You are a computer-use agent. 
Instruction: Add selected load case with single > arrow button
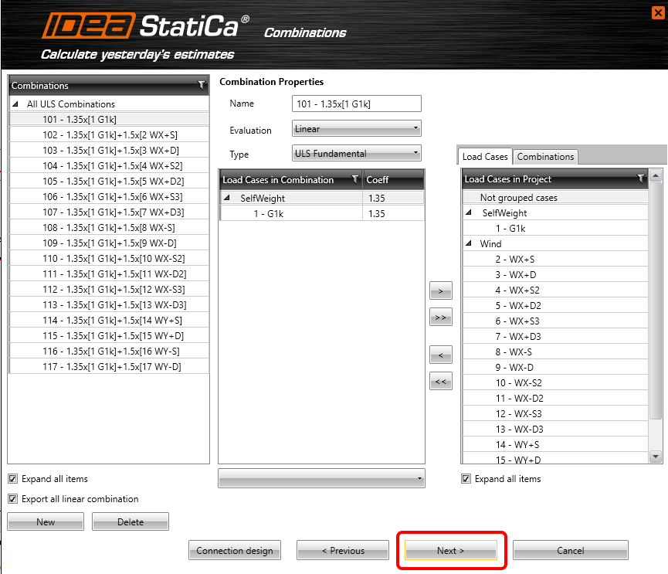pos(440,291)
